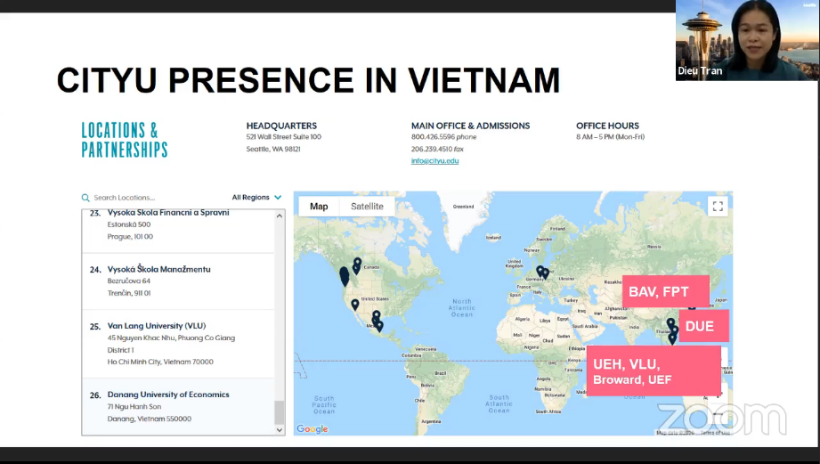Select Vysoka Skola Financni a Spravni listing
Viewport: 820px width, 464px height.
[178, 231]
